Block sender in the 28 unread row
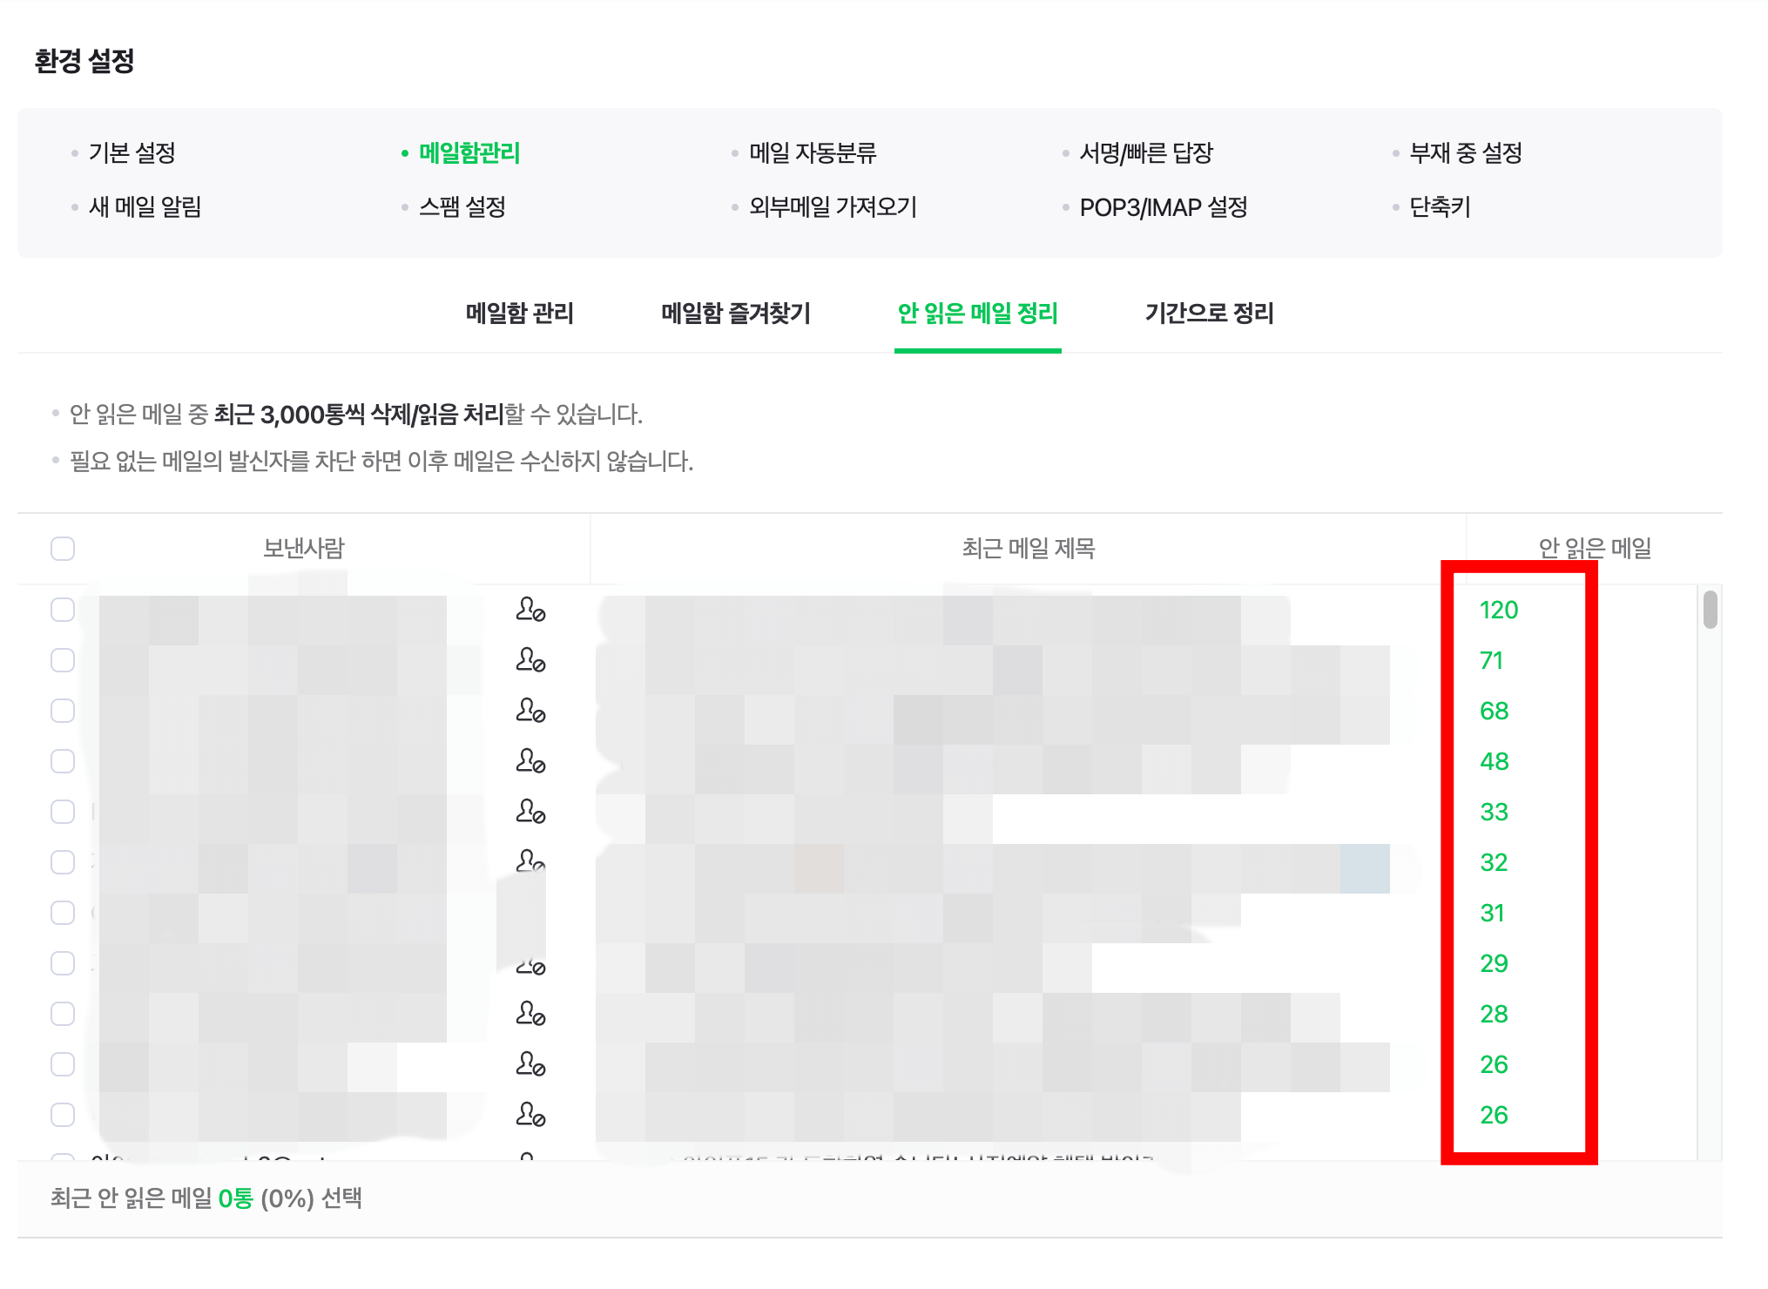The width and height of the screenshot is (1768, 1289). point(530,1014)
